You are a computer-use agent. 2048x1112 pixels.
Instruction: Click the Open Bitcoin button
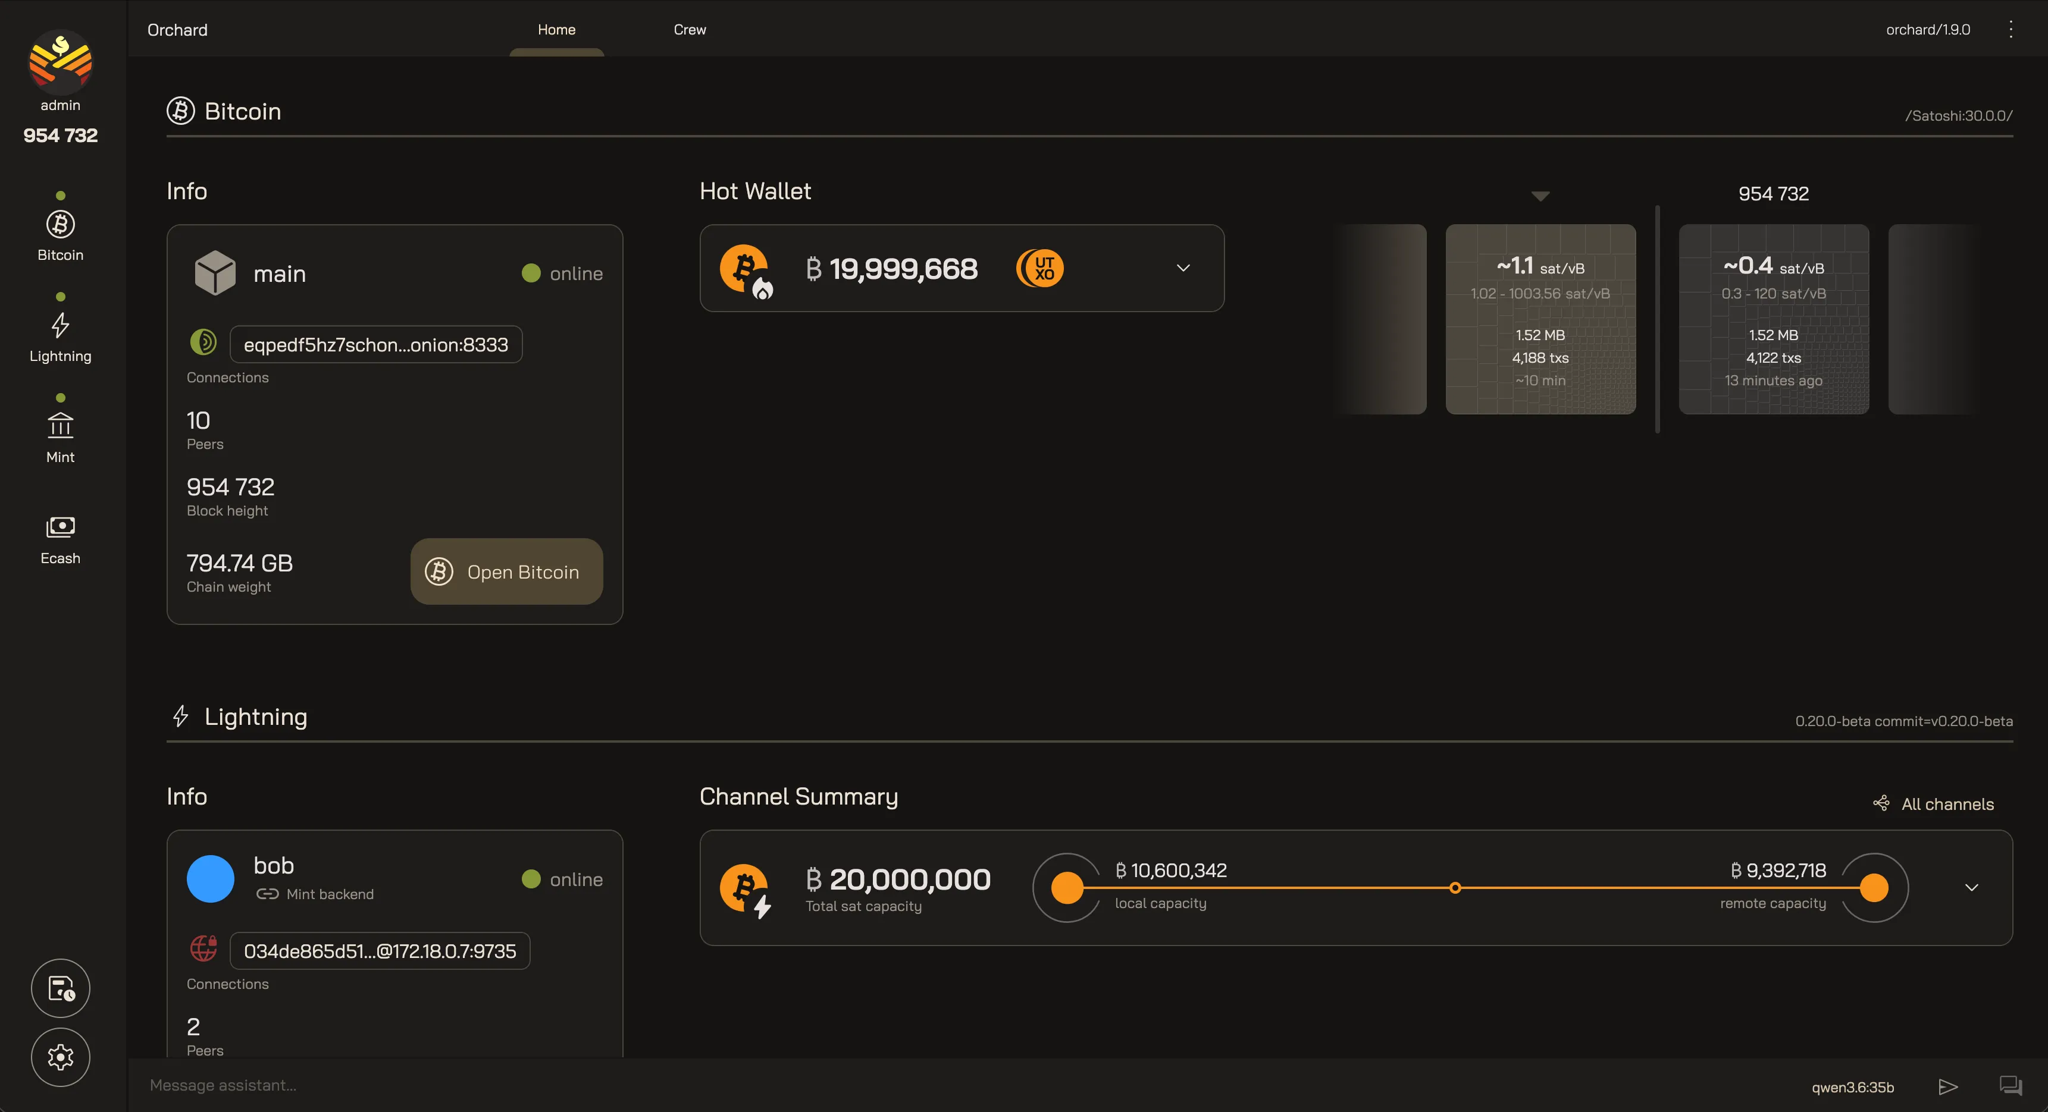click(506, 571)
